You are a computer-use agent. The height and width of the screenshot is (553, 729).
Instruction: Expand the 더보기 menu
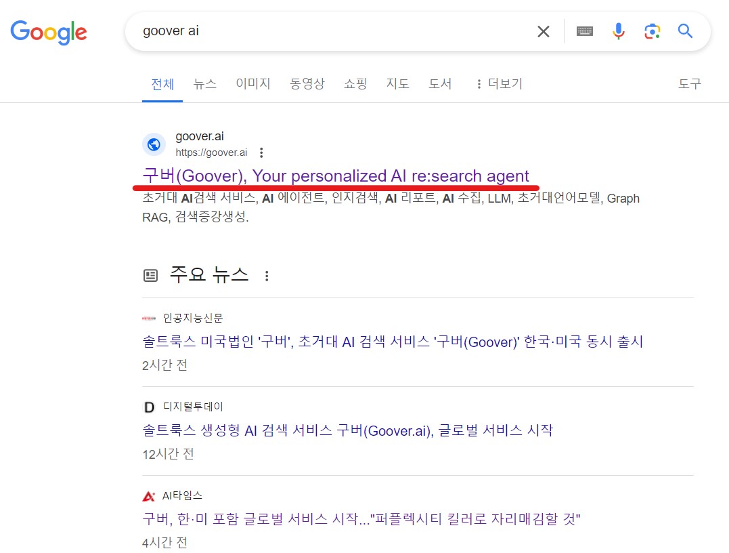pos(500,84)
